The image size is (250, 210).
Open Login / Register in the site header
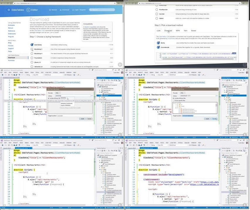tap(79, 10)
